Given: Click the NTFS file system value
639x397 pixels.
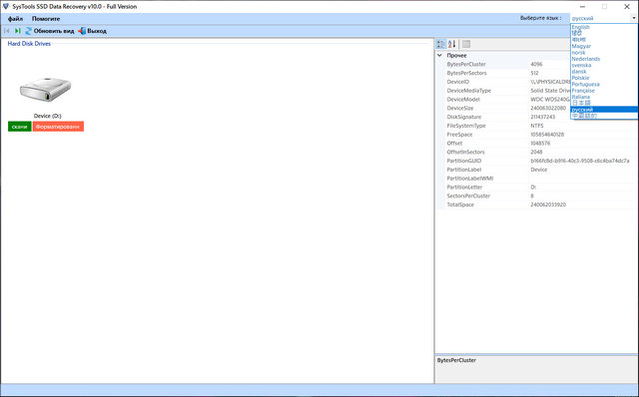Looking at the screenshot, I should (x=537, y=126).
